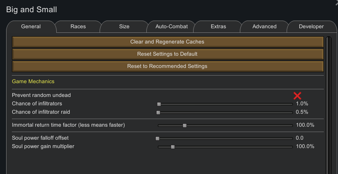Click Reset Settings to Default
The image size is (338, 174).
point(167,54)
